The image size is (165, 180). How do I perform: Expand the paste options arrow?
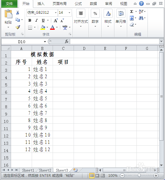click(x=8, y=27)
